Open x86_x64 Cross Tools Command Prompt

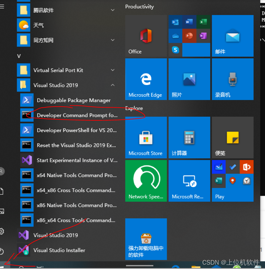[69, 220]
